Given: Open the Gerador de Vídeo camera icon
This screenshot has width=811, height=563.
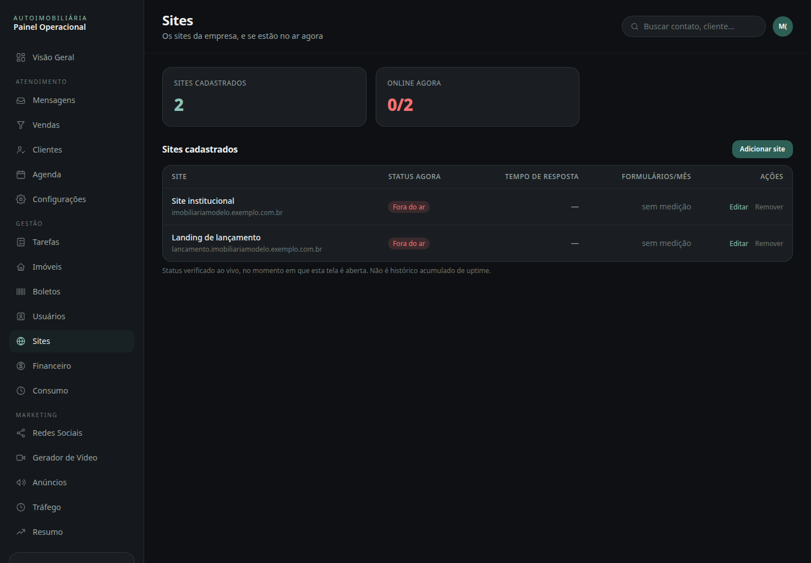Looking at the screenshot, I should 21,458.
